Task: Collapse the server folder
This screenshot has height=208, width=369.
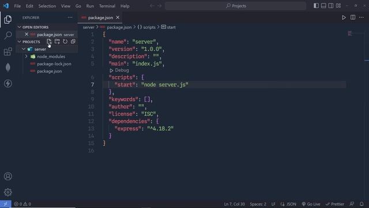Action: click(x=24, y=49)
